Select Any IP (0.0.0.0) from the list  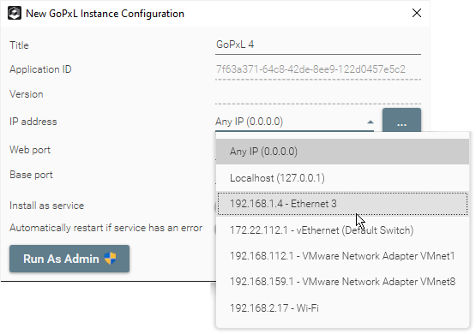[342, 152]
